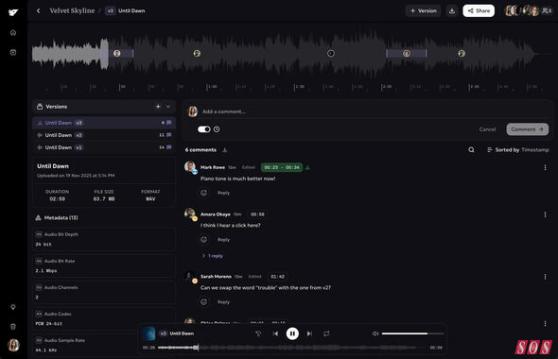Click the lightbulb icon in the sidebar
Viewport: 558px width, 359px height.
[x=13, y=307]
